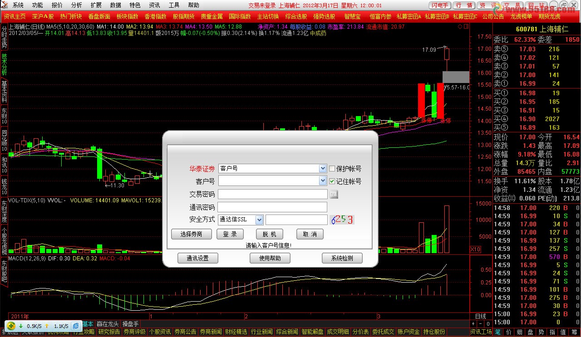Select the 赢在龙头 bottom tab
Image resolution: width=581 pixels, height=337 pixels.
coord(108,324)
